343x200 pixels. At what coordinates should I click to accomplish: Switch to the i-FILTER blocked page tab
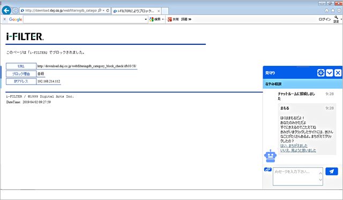pos(136,11)
